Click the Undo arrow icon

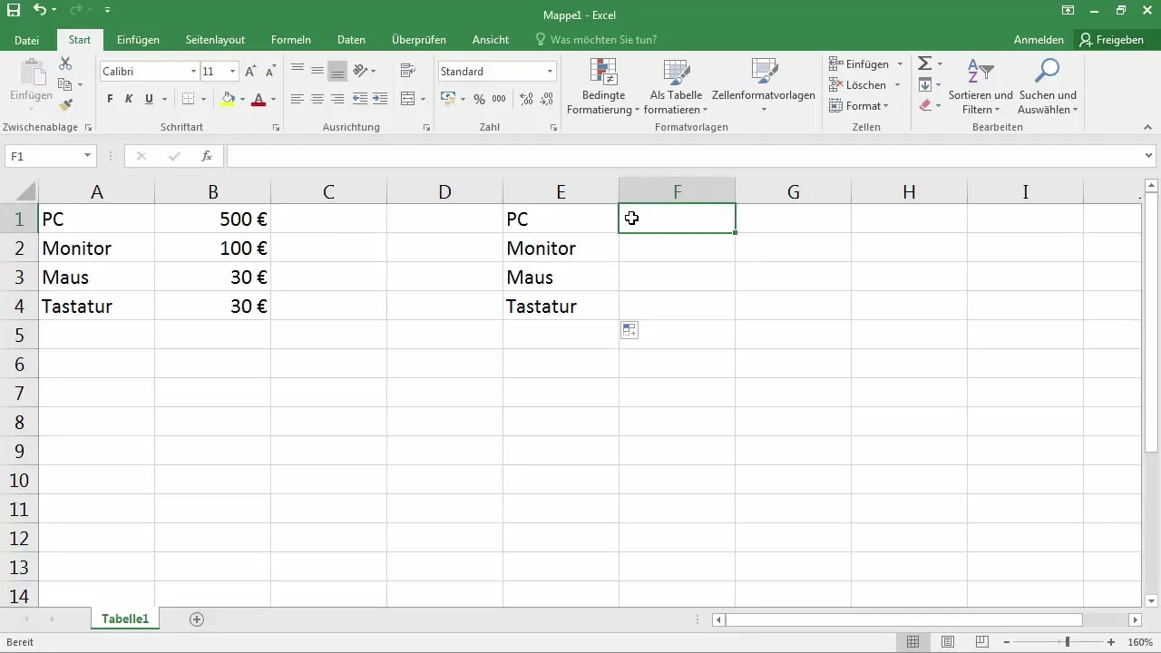40,10
